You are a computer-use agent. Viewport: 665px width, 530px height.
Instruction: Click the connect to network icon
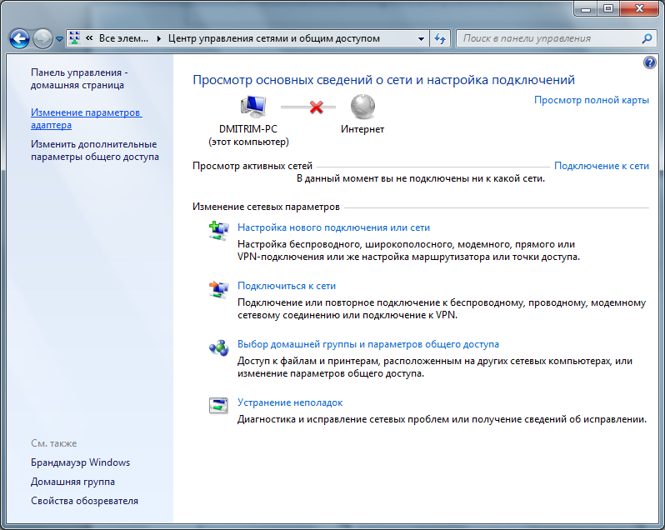point(219,289)
